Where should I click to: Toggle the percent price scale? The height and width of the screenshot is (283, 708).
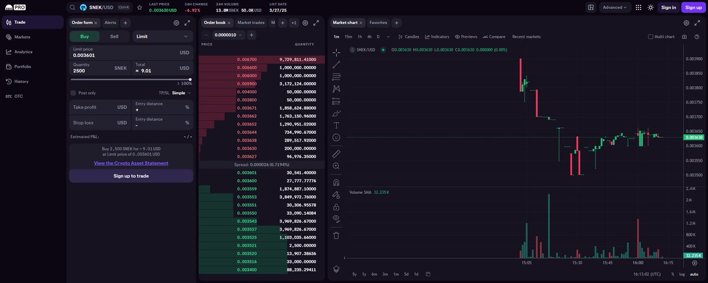(x=672, y=274)
